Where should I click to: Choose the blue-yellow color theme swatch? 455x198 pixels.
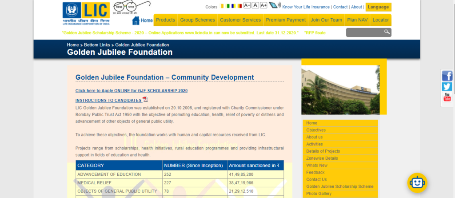pos(233,6)
